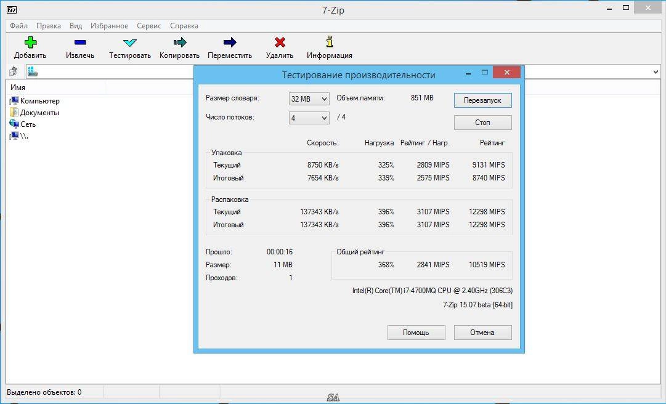
Task: Click the Имя column header
Action: coord(55,87)
